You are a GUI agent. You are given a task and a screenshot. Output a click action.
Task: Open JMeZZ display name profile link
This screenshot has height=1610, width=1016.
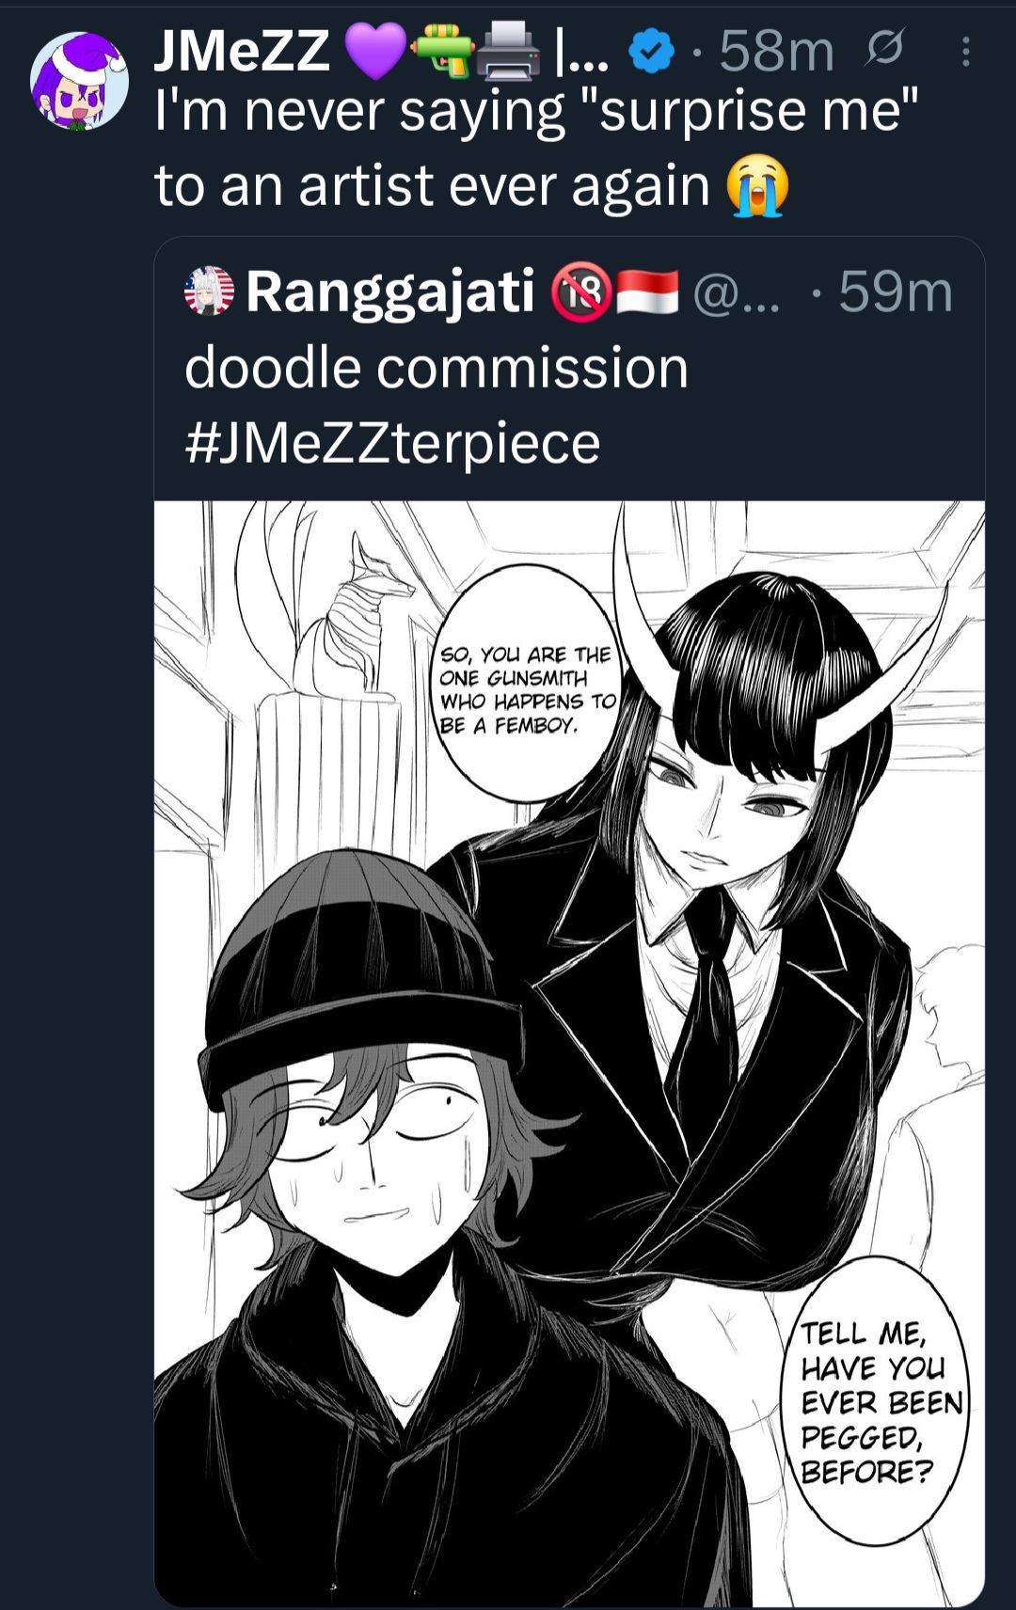pos(242,50)
